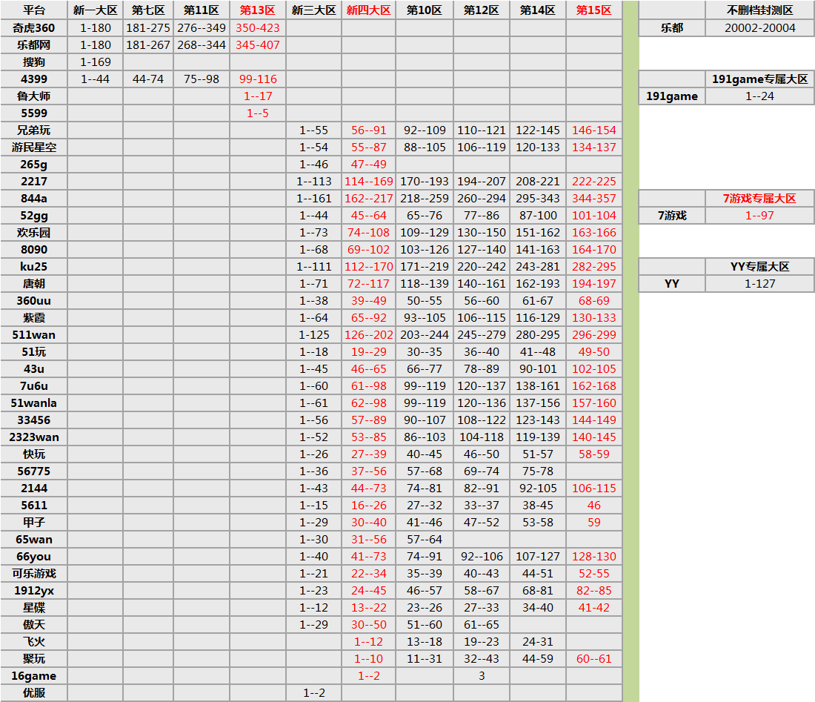Viewport: 815px width, 702px height.
Task: Click the 新一大区 column header
Action: [x=95, y=10]
